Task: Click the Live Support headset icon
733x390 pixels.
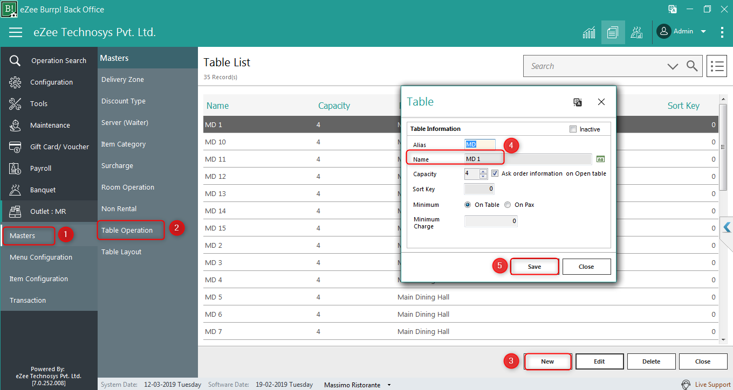Action: pos(686,385)
